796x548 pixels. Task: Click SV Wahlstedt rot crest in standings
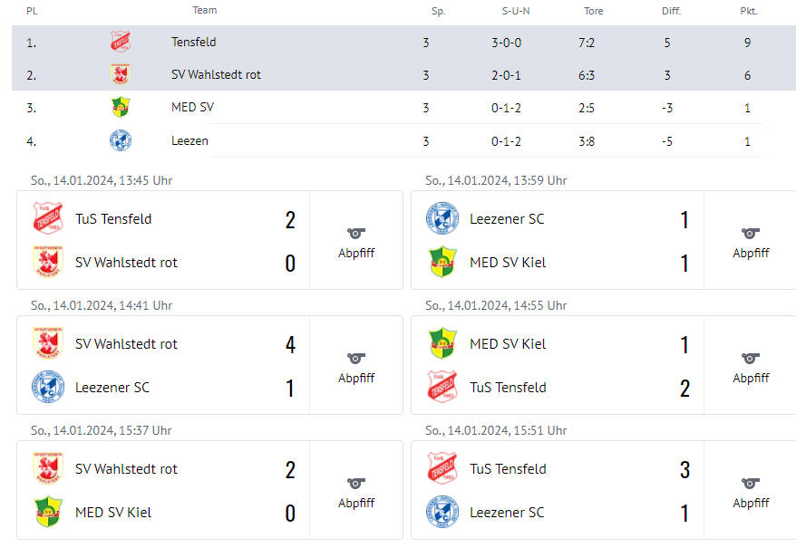click(121, 74)
